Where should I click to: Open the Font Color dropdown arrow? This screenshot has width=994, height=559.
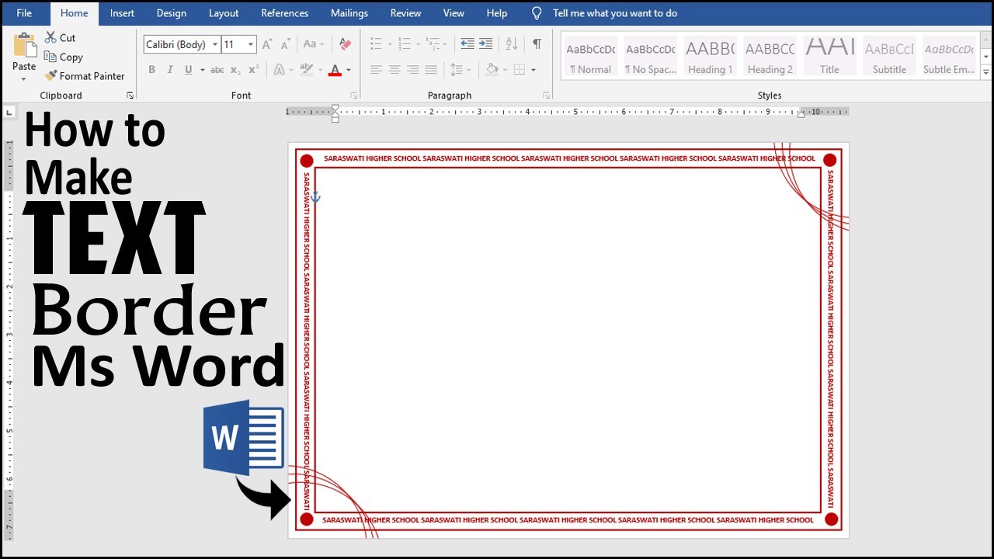(347, 70)
